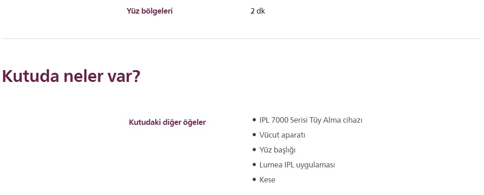Select the "Kutudaki diğer öğeler" label
This screenshot has height=195, width=484.
[x=167, y=122]
